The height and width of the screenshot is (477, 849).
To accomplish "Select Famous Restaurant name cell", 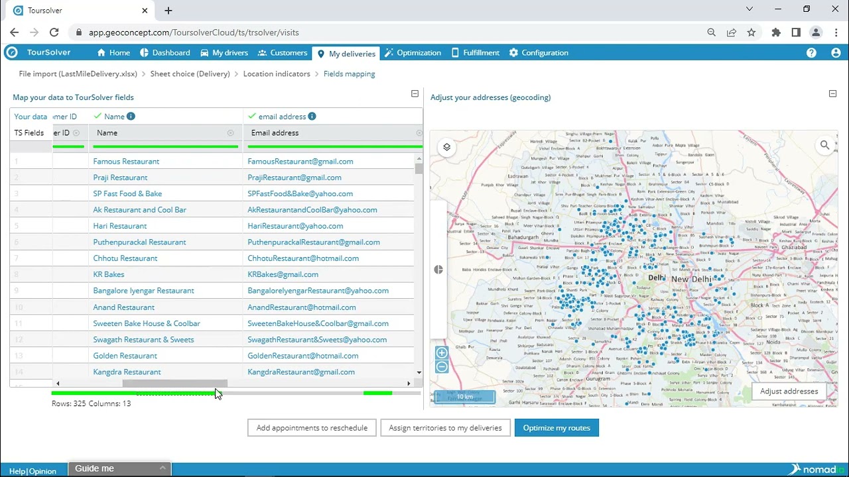I will [x=126, y=161].
